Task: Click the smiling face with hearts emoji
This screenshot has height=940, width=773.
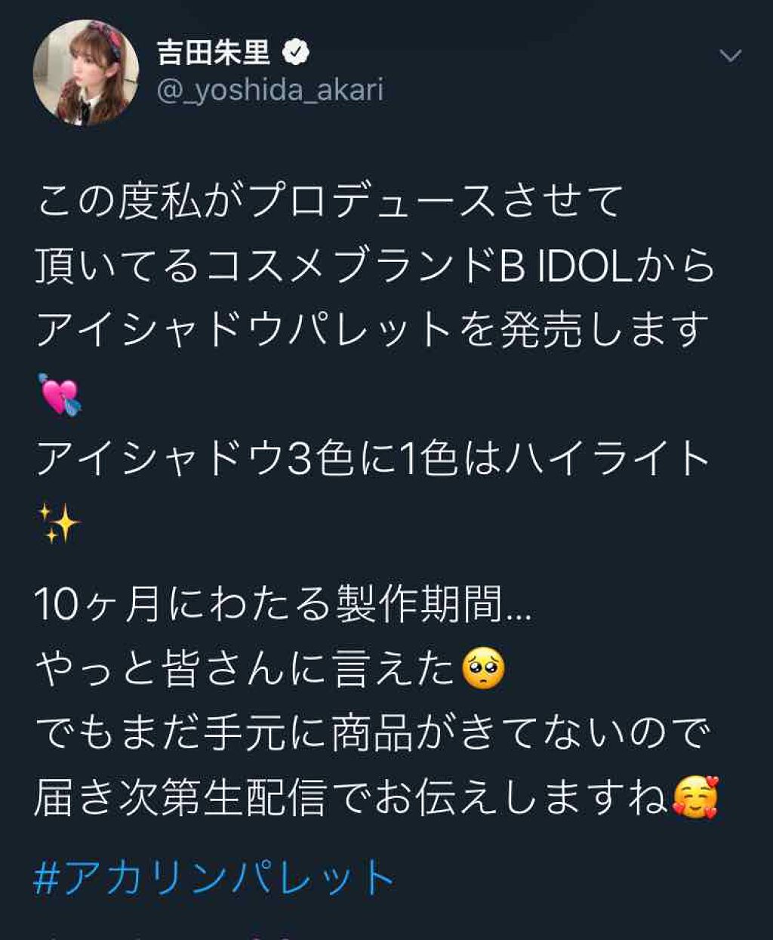Action: [694, 797]
